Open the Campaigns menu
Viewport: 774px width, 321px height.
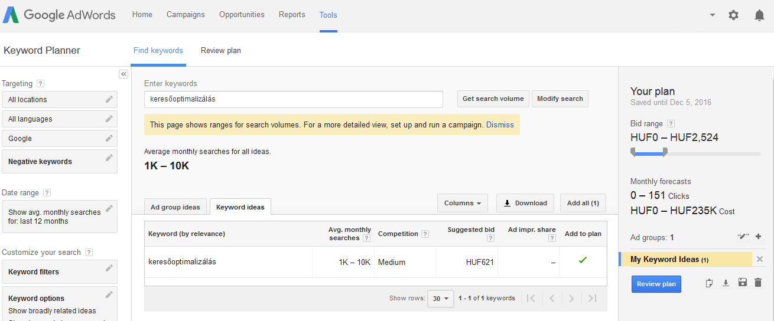click(x=186, y=15)
